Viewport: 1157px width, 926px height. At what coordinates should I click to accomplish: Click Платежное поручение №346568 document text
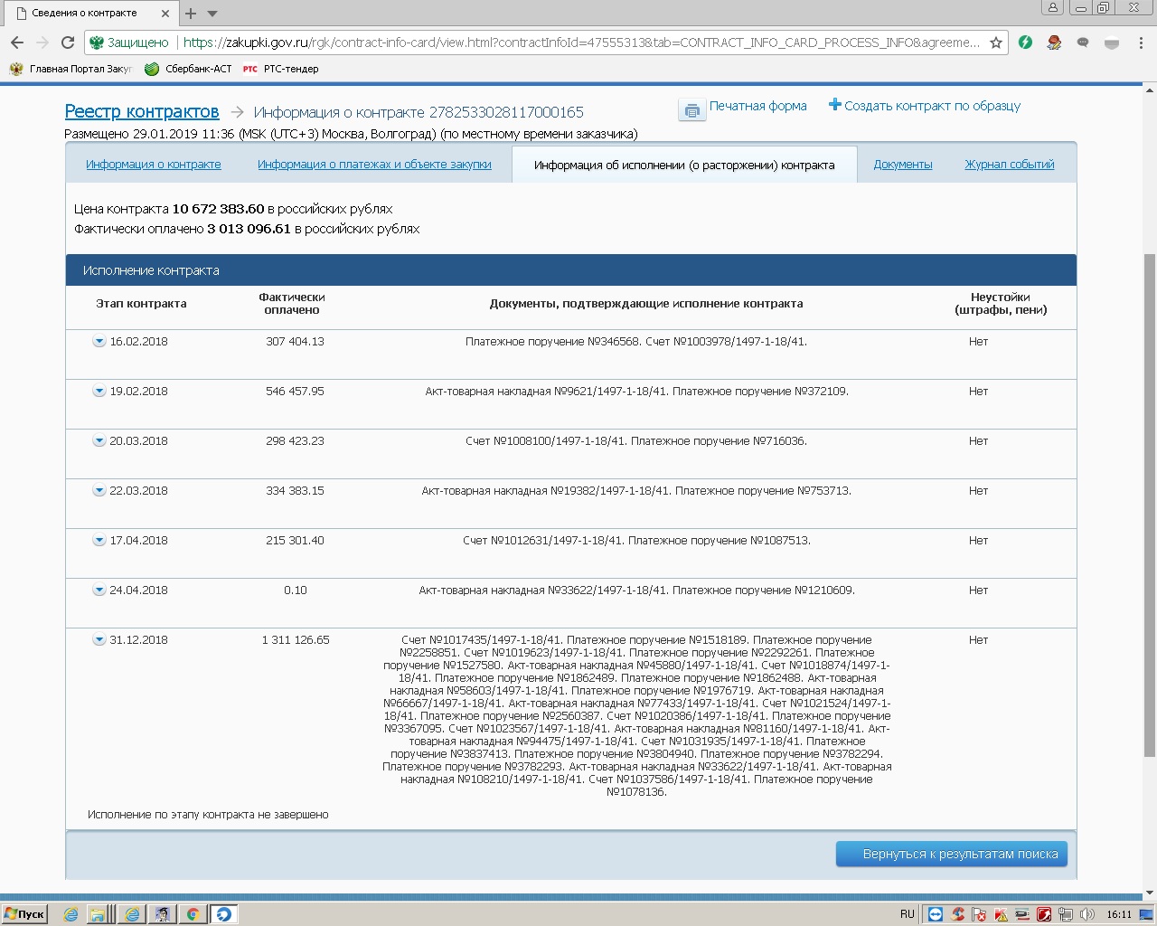pos(552,342)
